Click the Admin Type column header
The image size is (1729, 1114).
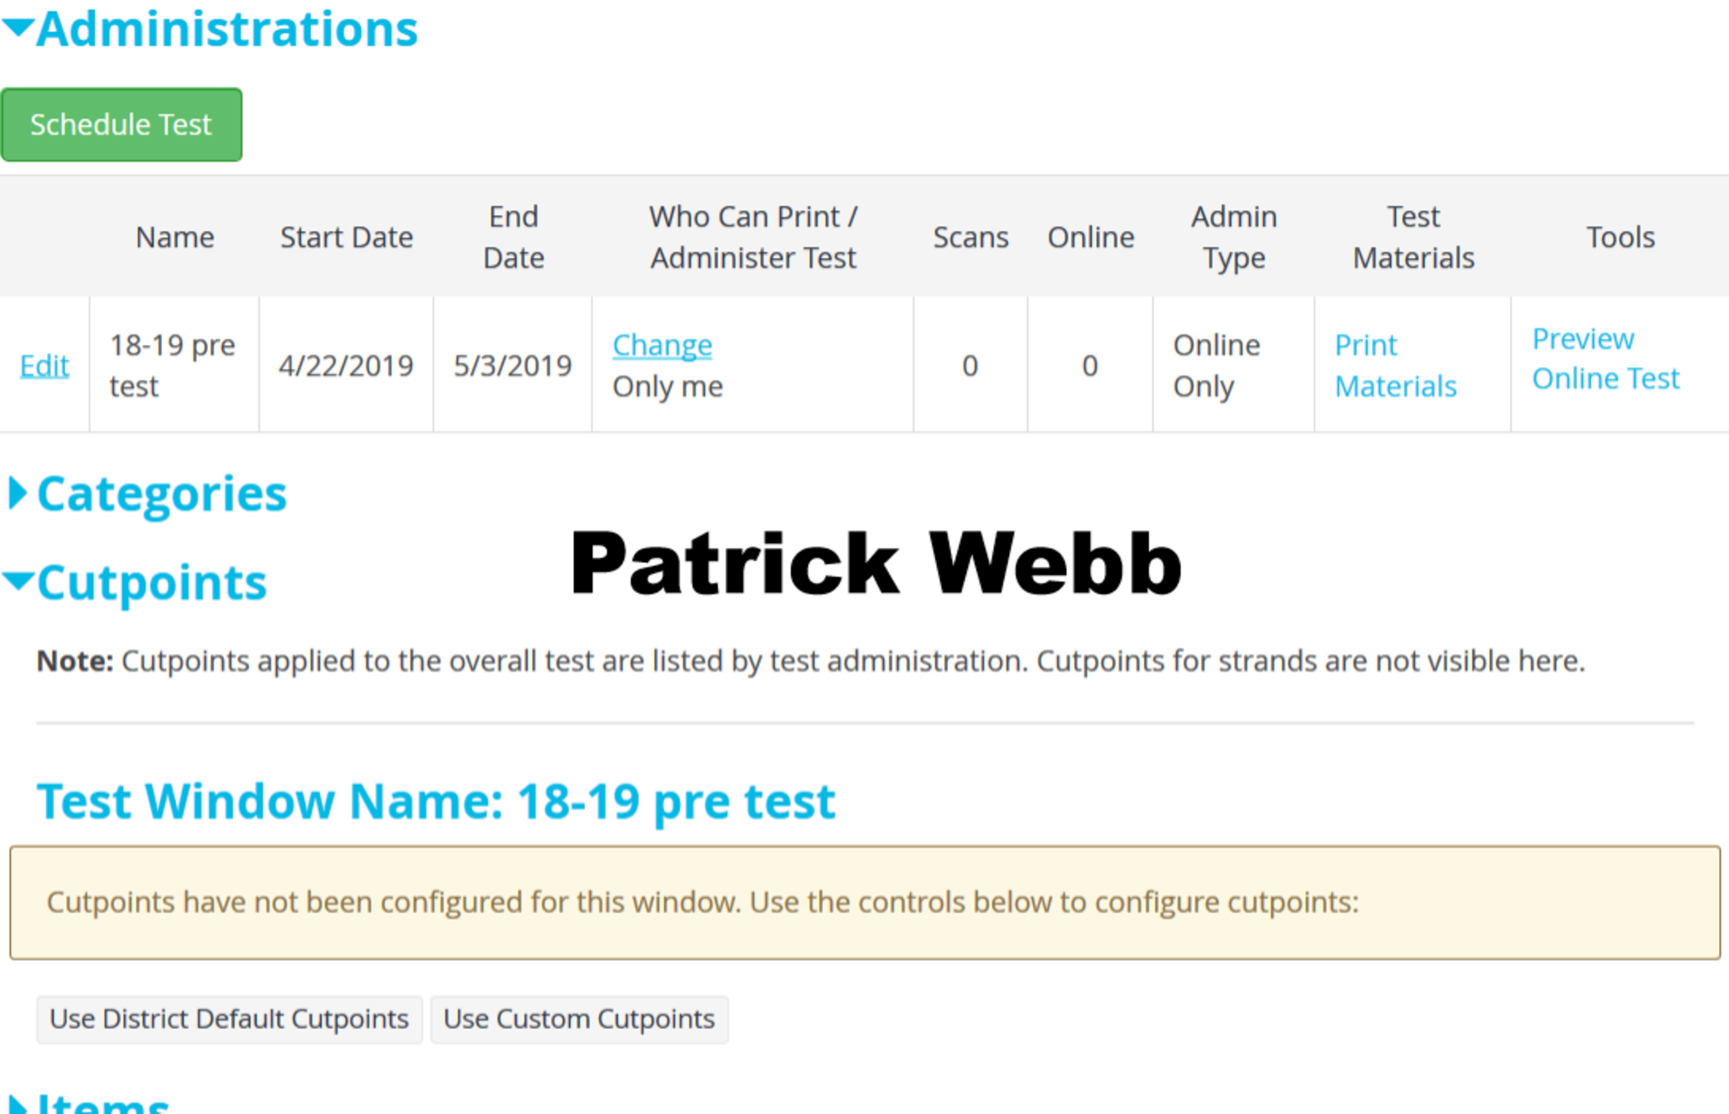coord(1233,237)
